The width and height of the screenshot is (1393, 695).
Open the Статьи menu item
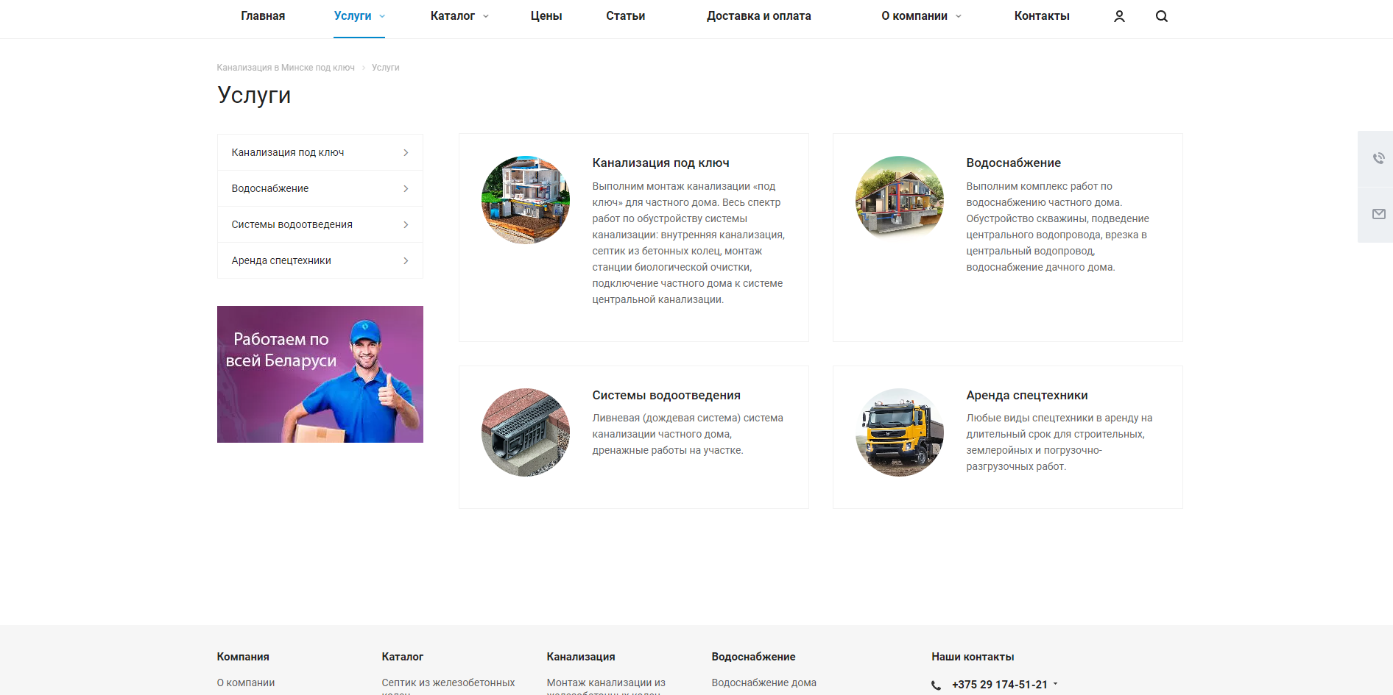tap(626, 16)
